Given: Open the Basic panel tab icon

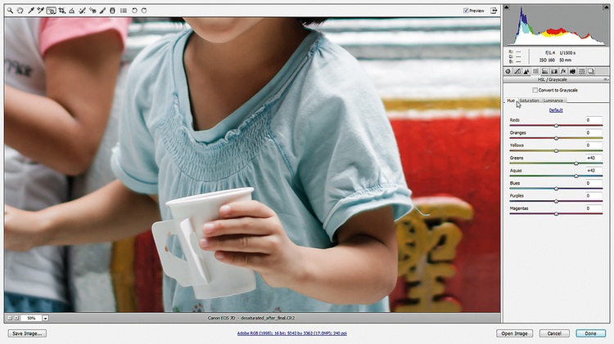Looking at the screenshot, I should pos(508,71).
